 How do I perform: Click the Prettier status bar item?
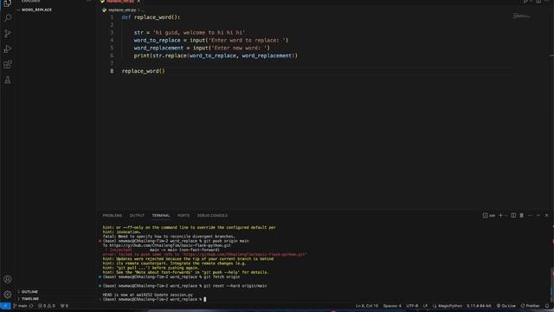point(530,306)
